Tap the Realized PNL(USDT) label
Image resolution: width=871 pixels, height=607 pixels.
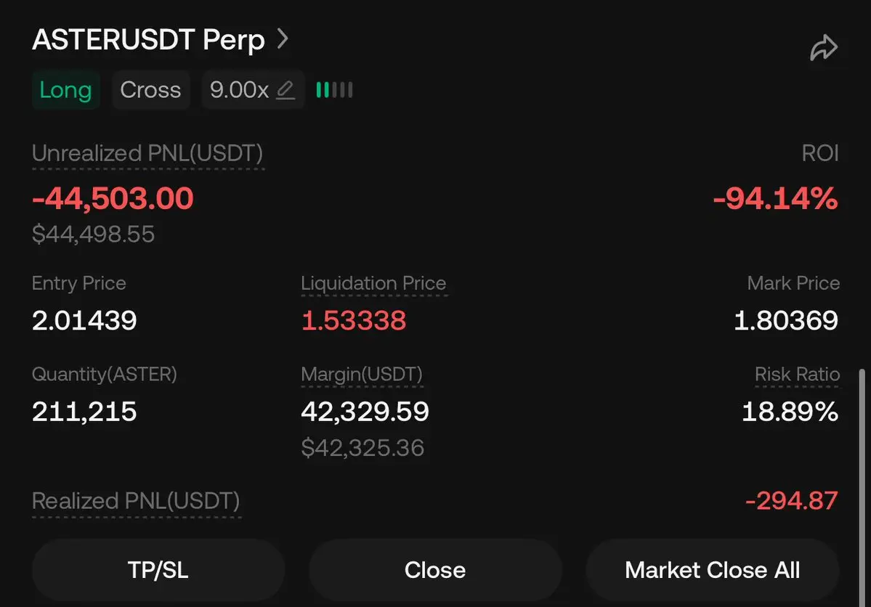(x=136, y=501)
